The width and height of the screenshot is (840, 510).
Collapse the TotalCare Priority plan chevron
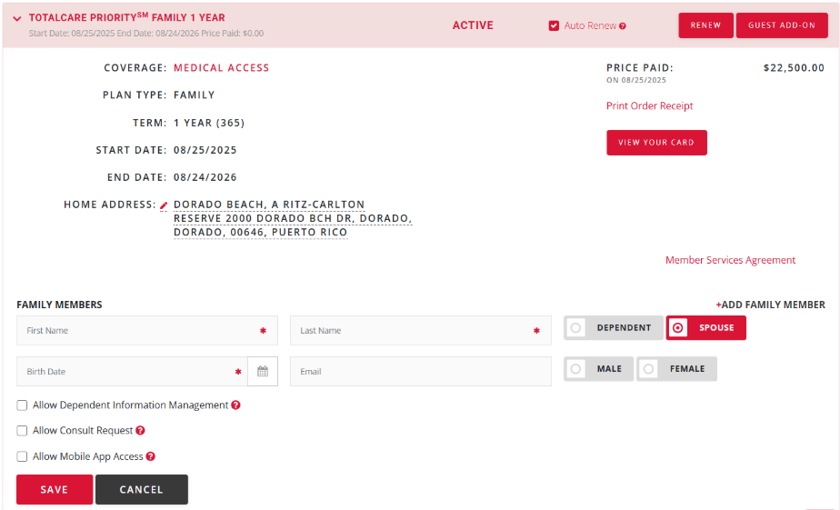(16, 18)
